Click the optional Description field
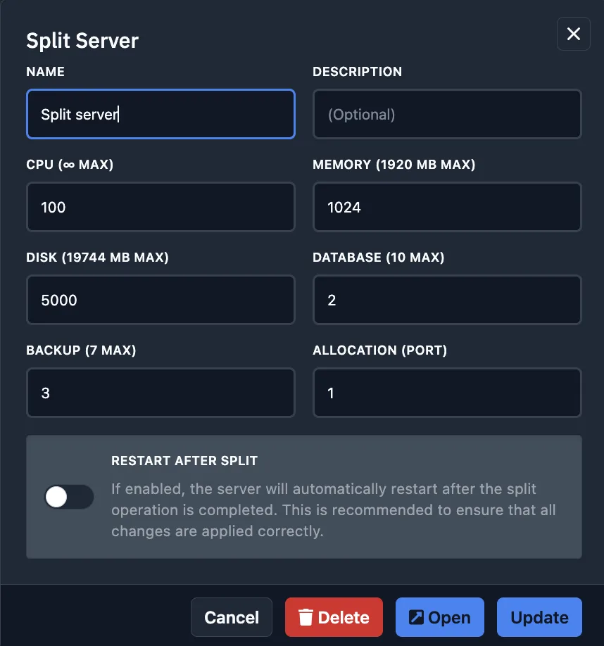The width and height of the screenshot is (604, 646). tap(447, 113)
